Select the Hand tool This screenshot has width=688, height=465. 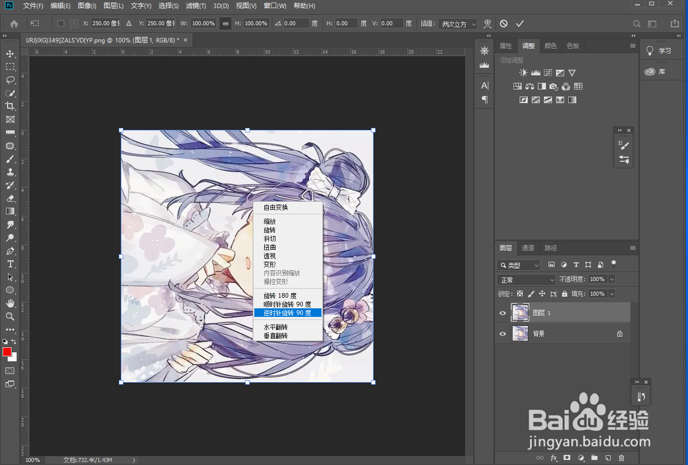click(10, 303)
